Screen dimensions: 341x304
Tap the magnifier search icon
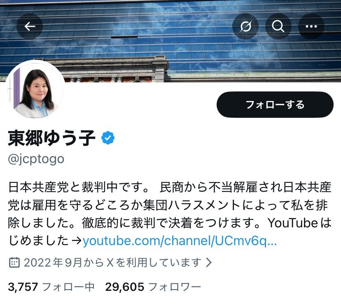(x=278, y=26)
